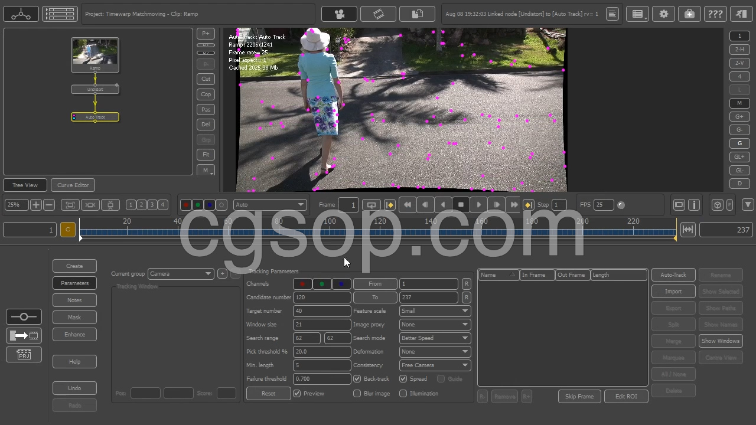This screenshot has height=425, width=756.
Task: Switch to the Curve Editor tab
Action: pyautogui.click(x=73, y=185)
